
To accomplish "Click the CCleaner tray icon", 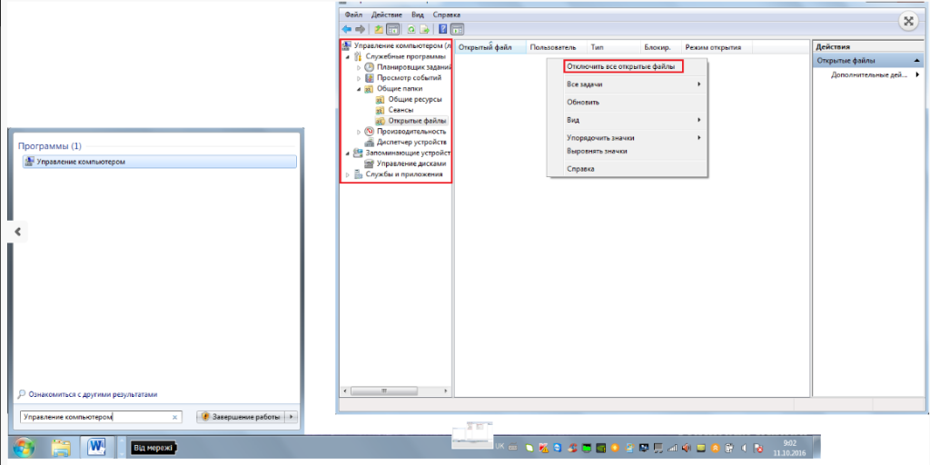I will [x=572, y=447].
